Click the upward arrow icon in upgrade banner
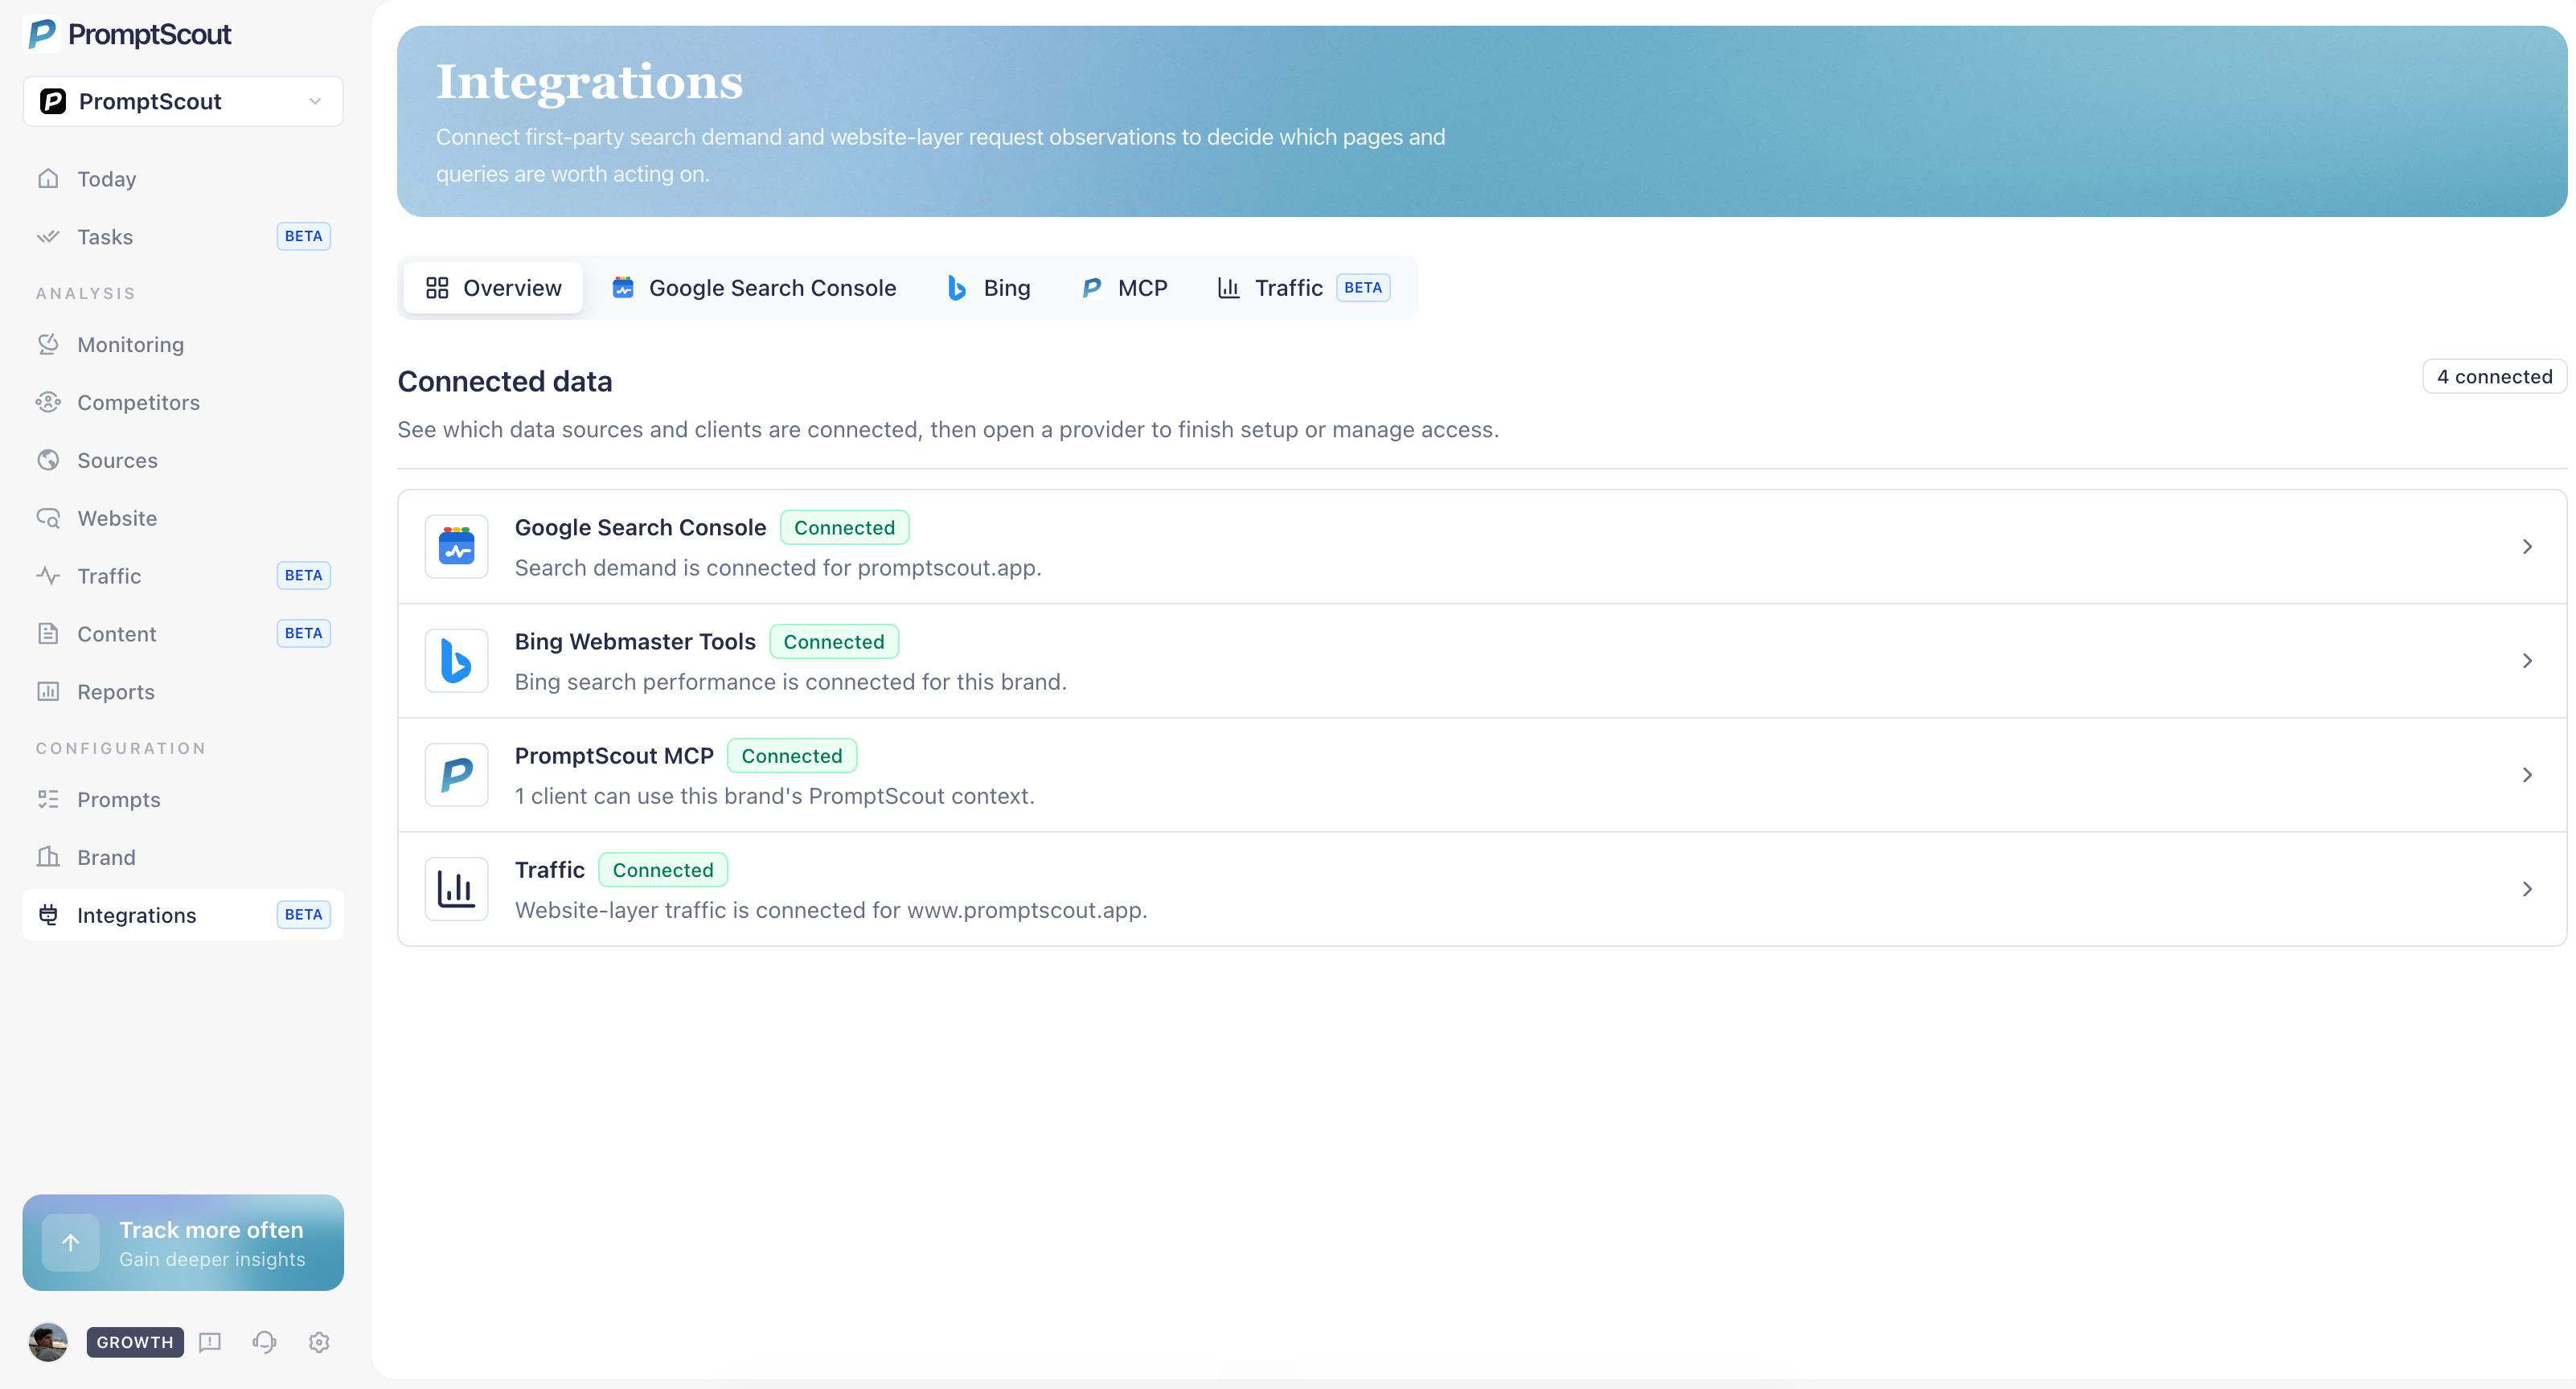Viewport: 2576px width, 1389px height. coord(71,1243)
